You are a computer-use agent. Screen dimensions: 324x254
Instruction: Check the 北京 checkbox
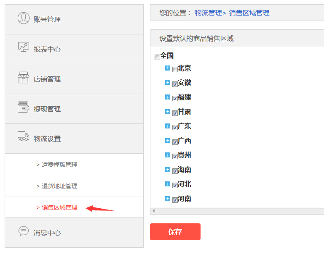point(175,70)
